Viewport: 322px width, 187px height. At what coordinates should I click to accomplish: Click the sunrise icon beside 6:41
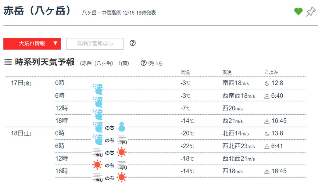coord(267,146)
